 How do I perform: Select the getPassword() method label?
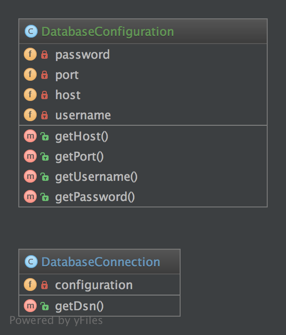coord(95,197)
